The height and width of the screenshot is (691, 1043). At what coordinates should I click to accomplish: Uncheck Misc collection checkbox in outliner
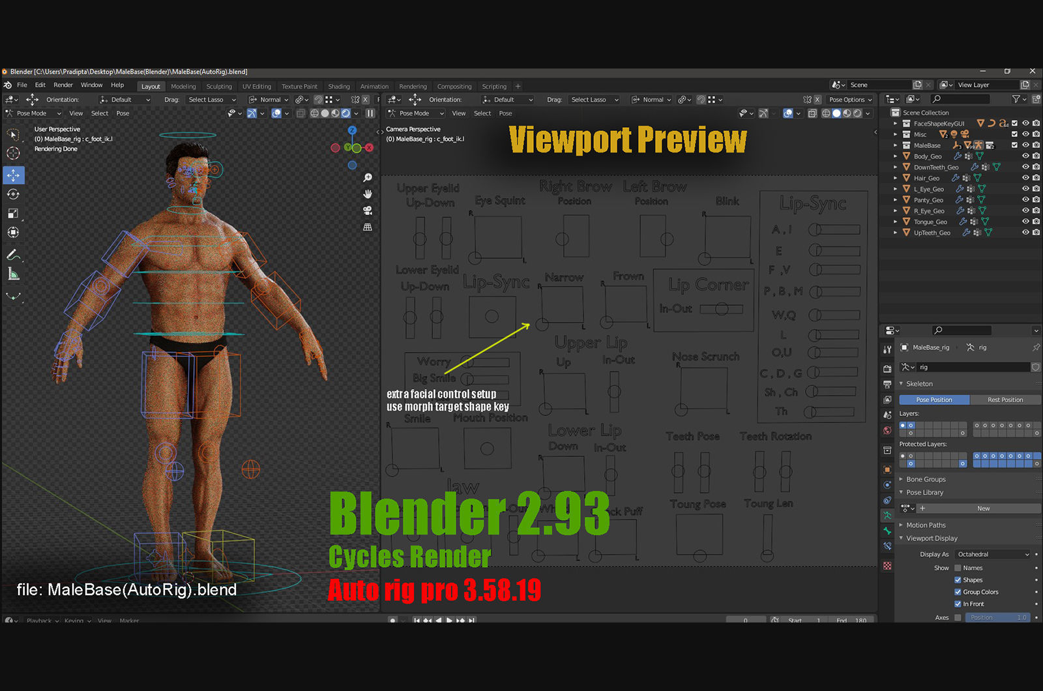point(1014,134)
